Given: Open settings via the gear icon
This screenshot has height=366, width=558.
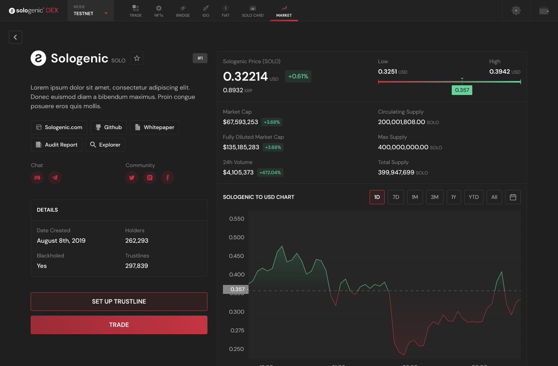Looking at the screenshot, I should [x=516, y=10].
